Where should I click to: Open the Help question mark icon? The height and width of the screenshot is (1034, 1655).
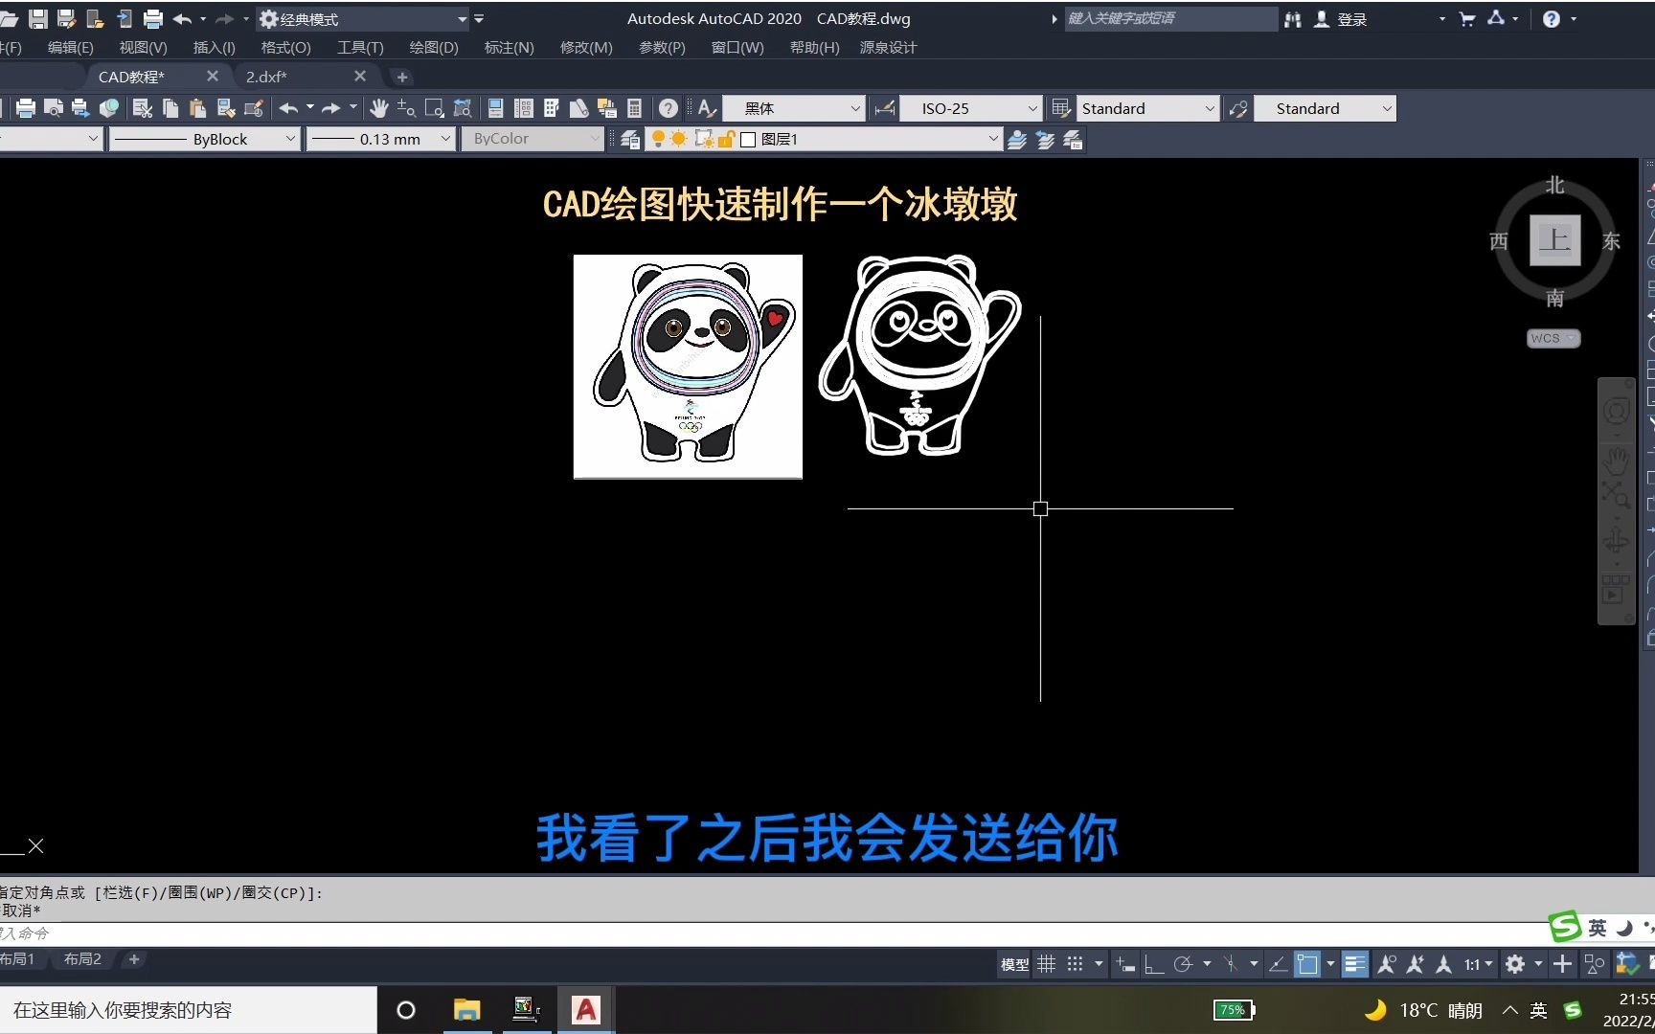click(669, 108)
